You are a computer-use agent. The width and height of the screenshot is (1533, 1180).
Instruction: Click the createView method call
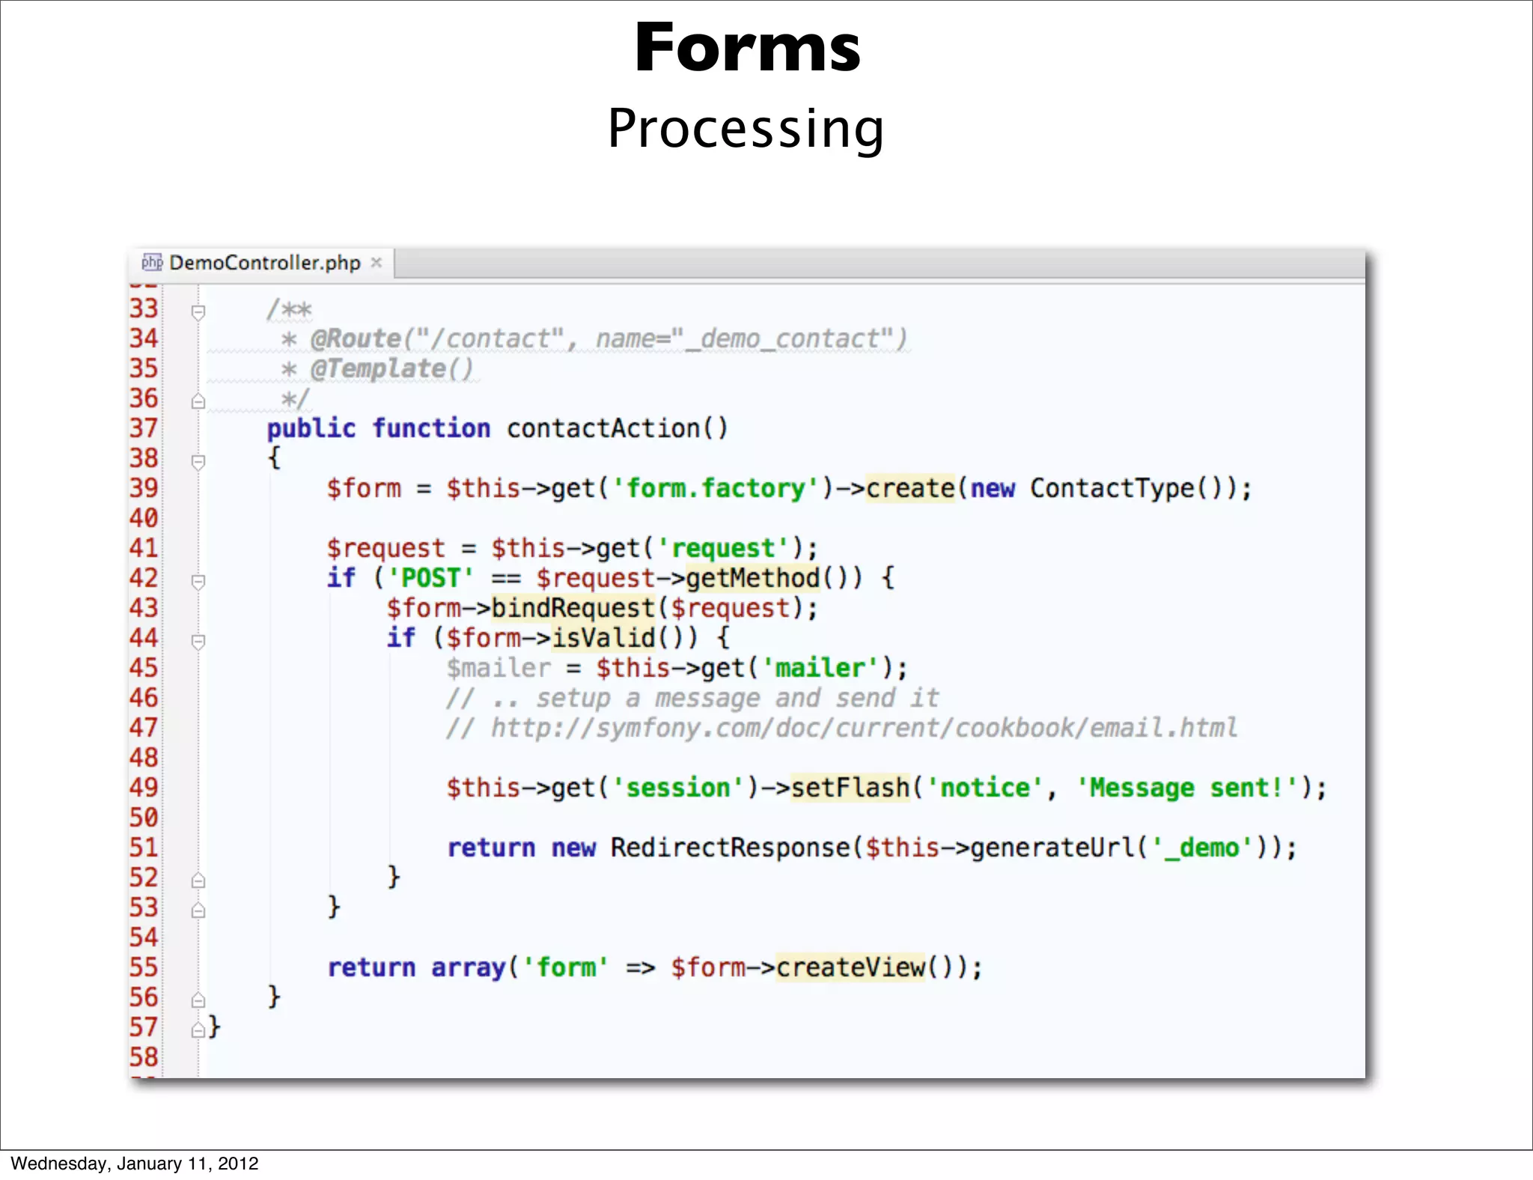(x=850, y=967)
